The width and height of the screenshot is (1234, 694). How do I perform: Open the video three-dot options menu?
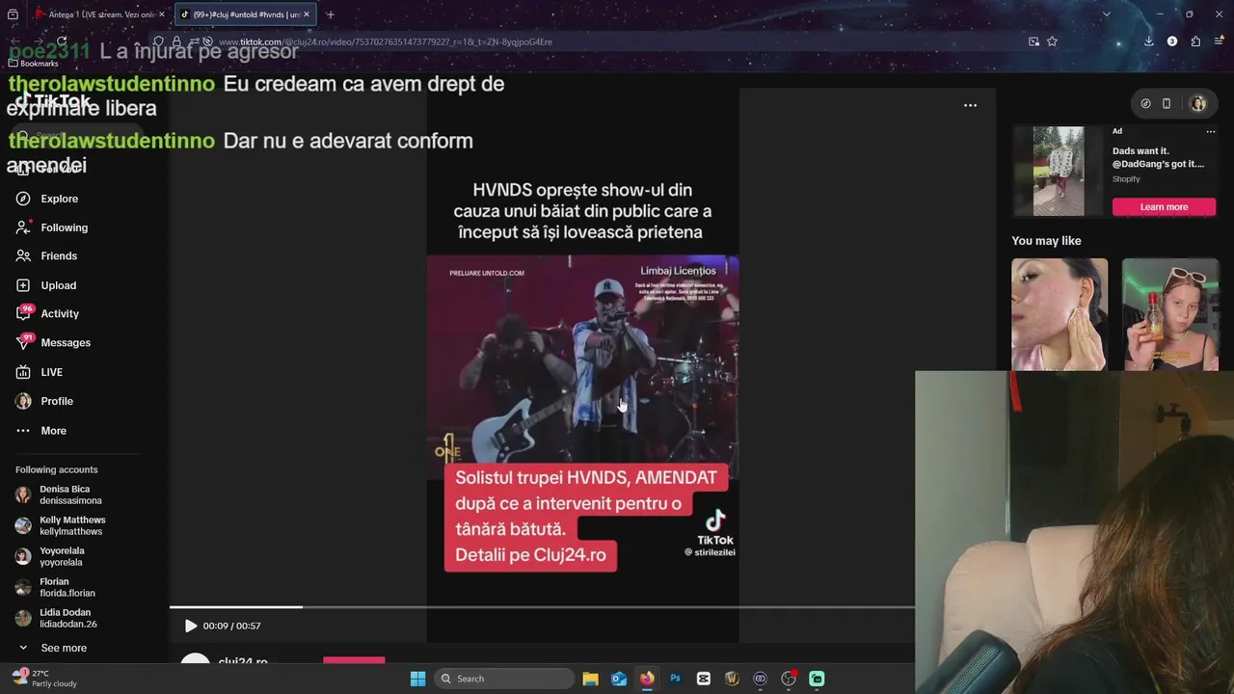970,105
